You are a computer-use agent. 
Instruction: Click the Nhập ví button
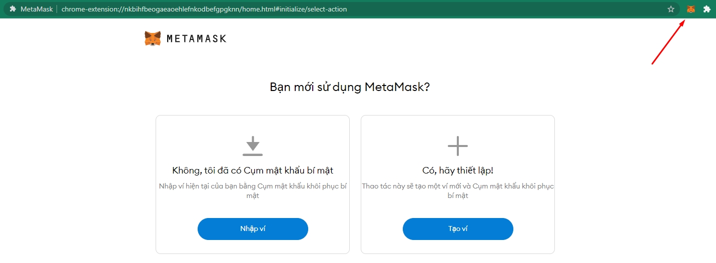click(253, 229)
